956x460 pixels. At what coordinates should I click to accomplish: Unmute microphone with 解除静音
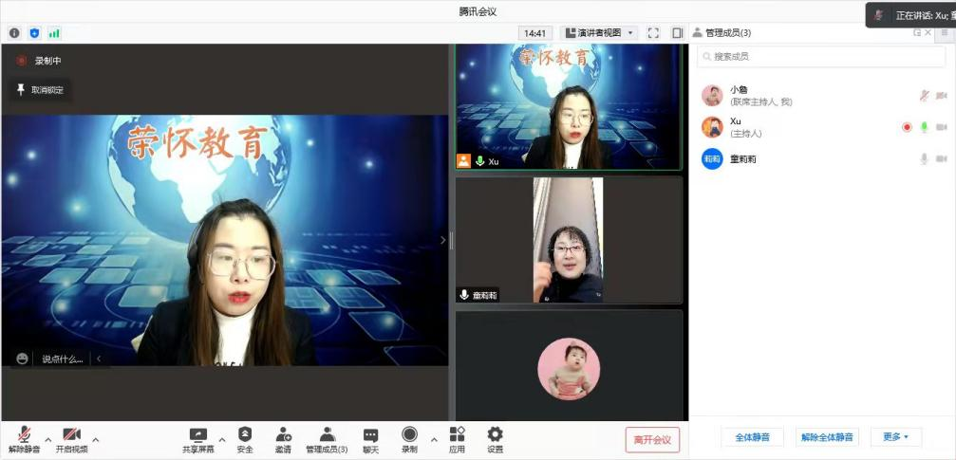[x=25, y=440]
